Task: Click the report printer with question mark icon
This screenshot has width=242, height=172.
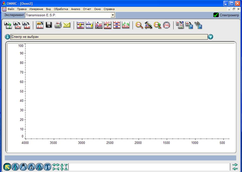Action: pos(180,25)
